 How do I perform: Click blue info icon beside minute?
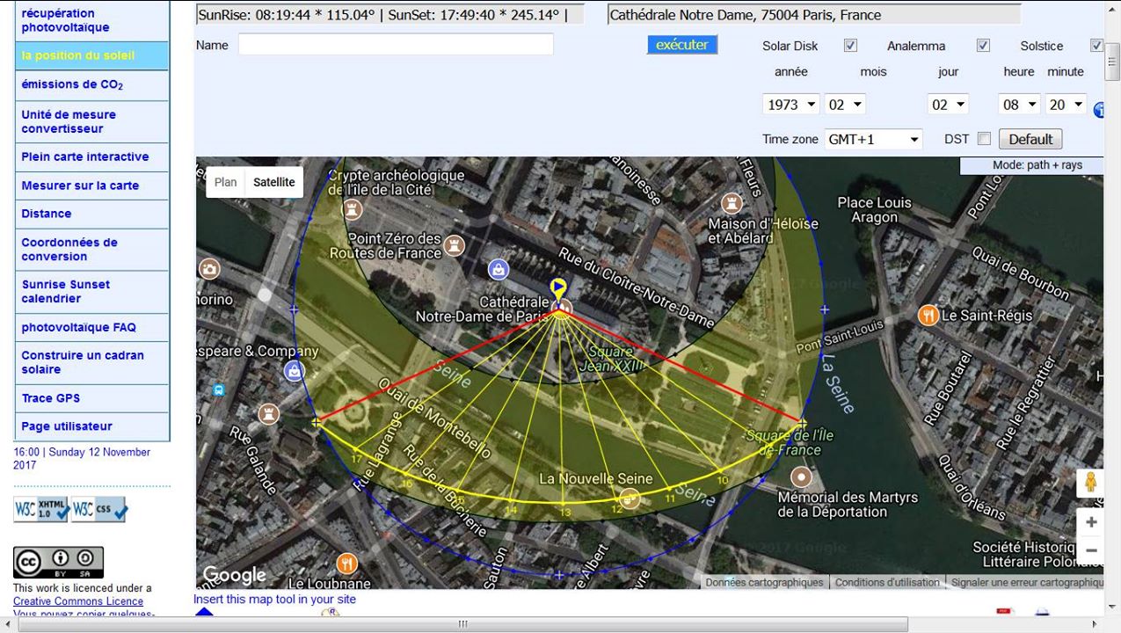pyautogui.click(x=1098, y=111)
